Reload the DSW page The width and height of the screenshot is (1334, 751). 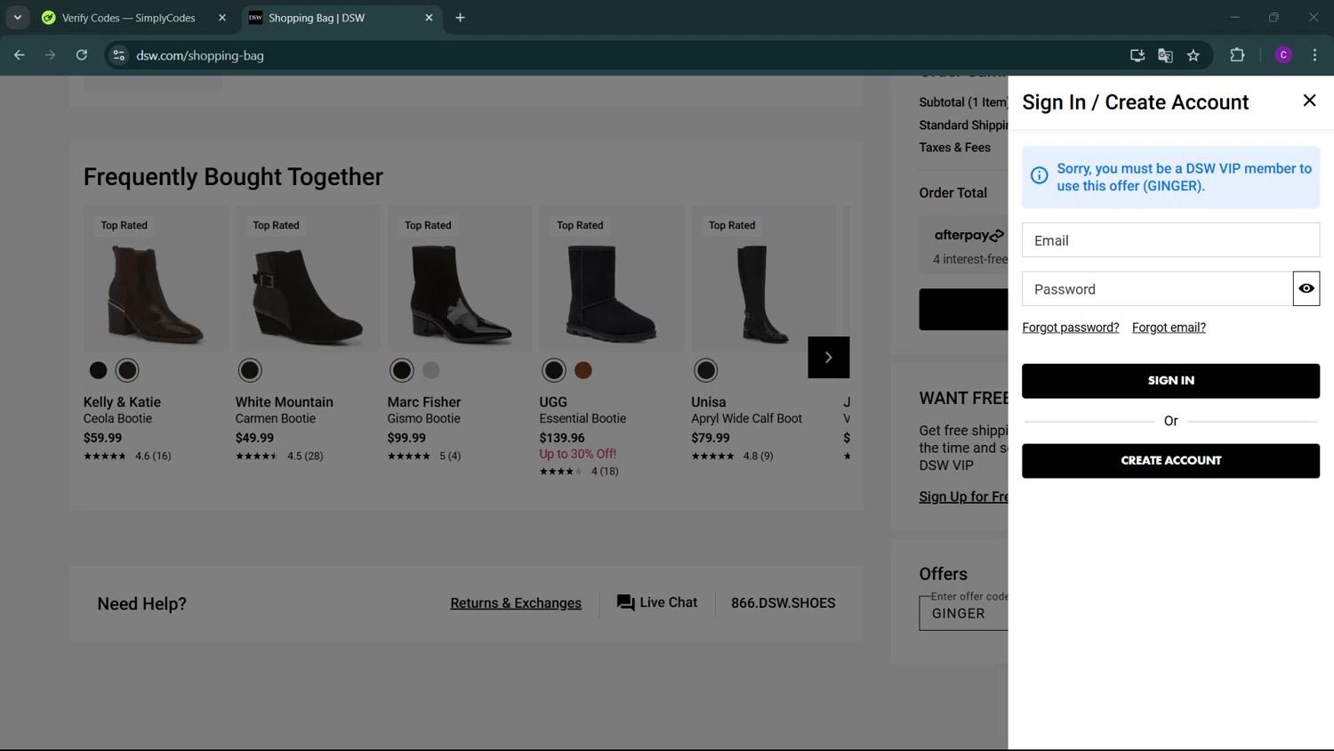tap(82, 55)
